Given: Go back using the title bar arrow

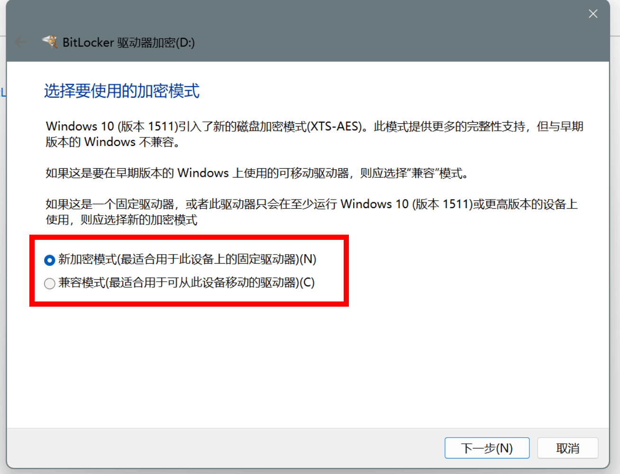Looking at the screenshot, I should (20, 42).
